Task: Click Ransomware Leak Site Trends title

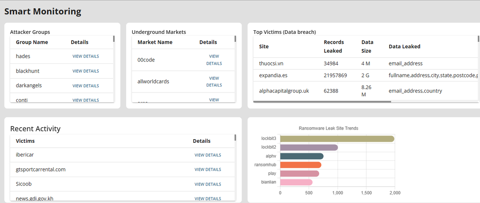Action: coord(328,128)
